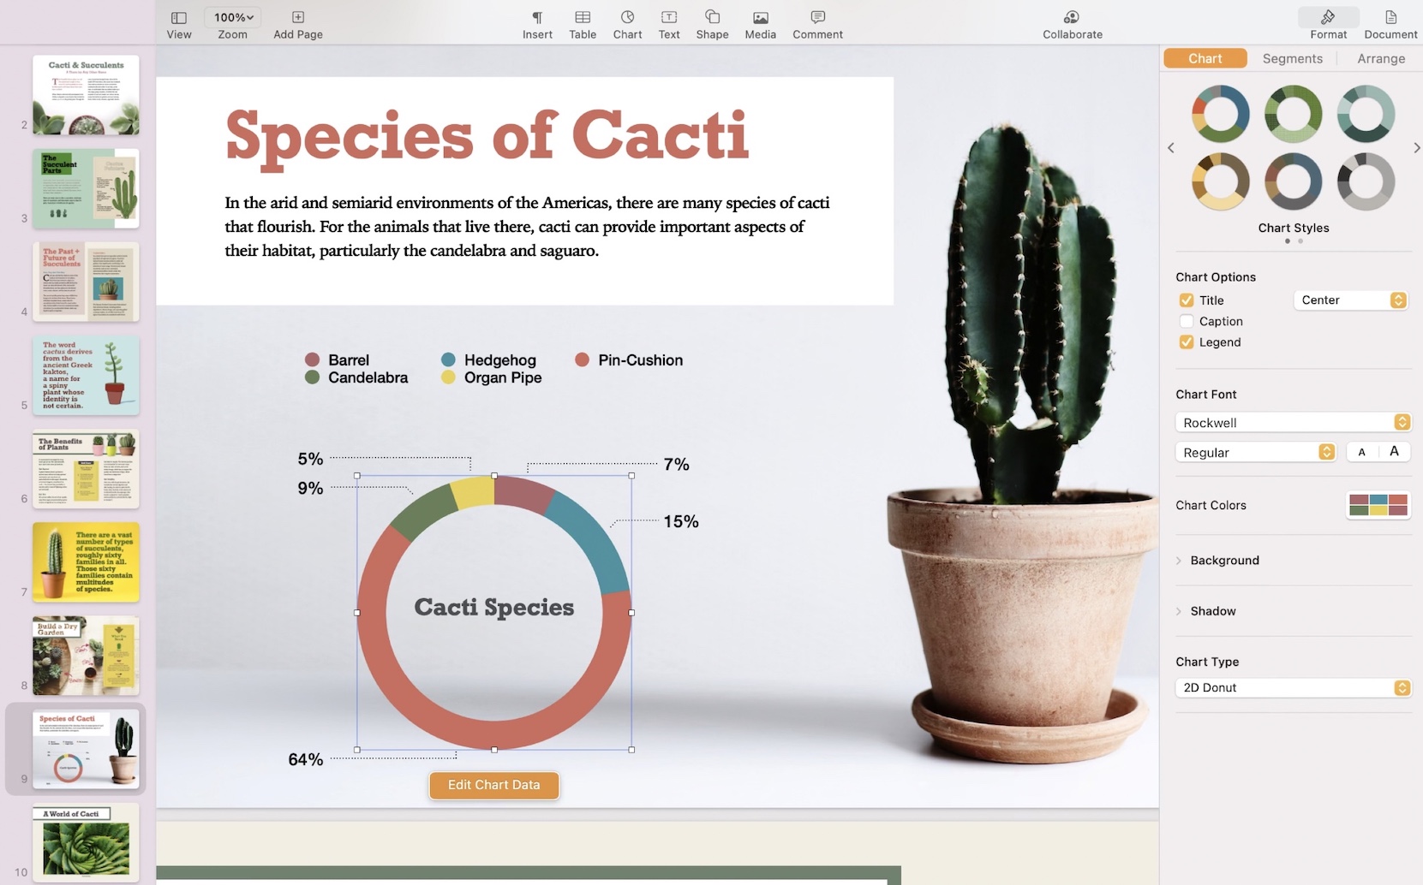Open the Media toolbar icon

(x=760, y=18)
